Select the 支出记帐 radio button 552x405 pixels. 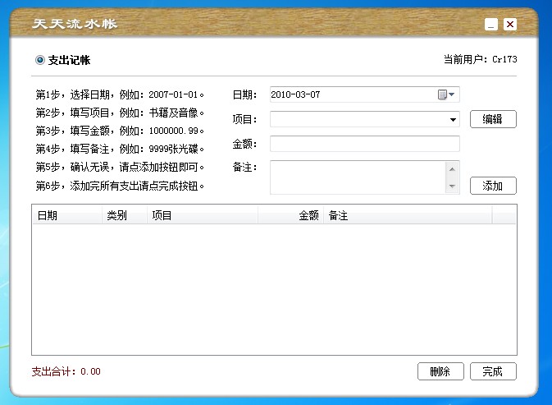coord(40,60)
